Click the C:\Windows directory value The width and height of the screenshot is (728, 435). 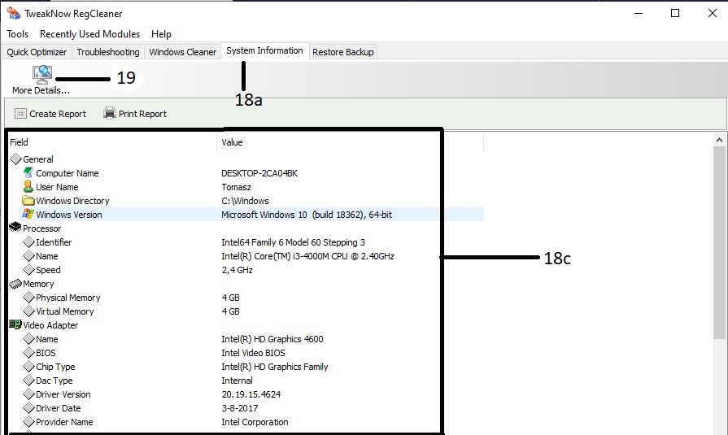click(x=245, y=201)
